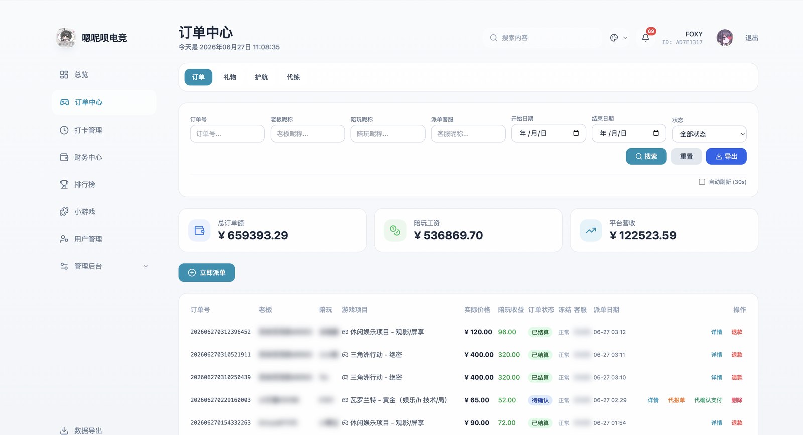Switch to the 代练 tab
Viewport: 803px width, 435px height.
point(293,77)
